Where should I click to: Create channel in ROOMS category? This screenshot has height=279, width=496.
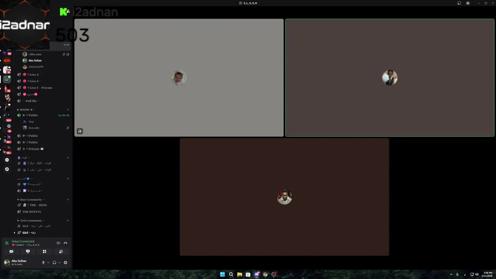pyautogui.click(x=68, y=110)
